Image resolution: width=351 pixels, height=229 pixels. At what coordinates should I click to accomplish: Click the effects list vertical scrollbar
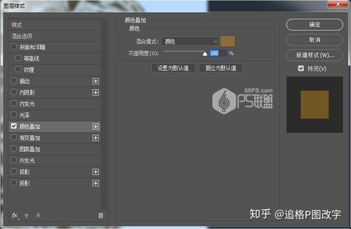click(104, 114)
